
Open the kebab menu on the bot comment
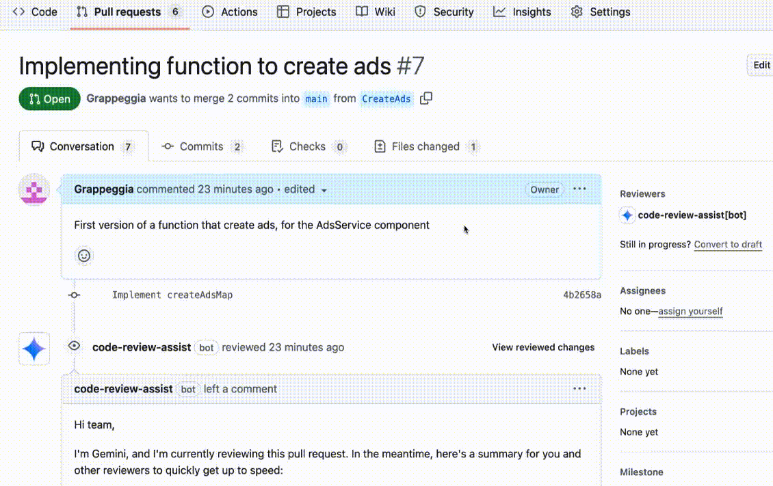[x=579, y=388]
